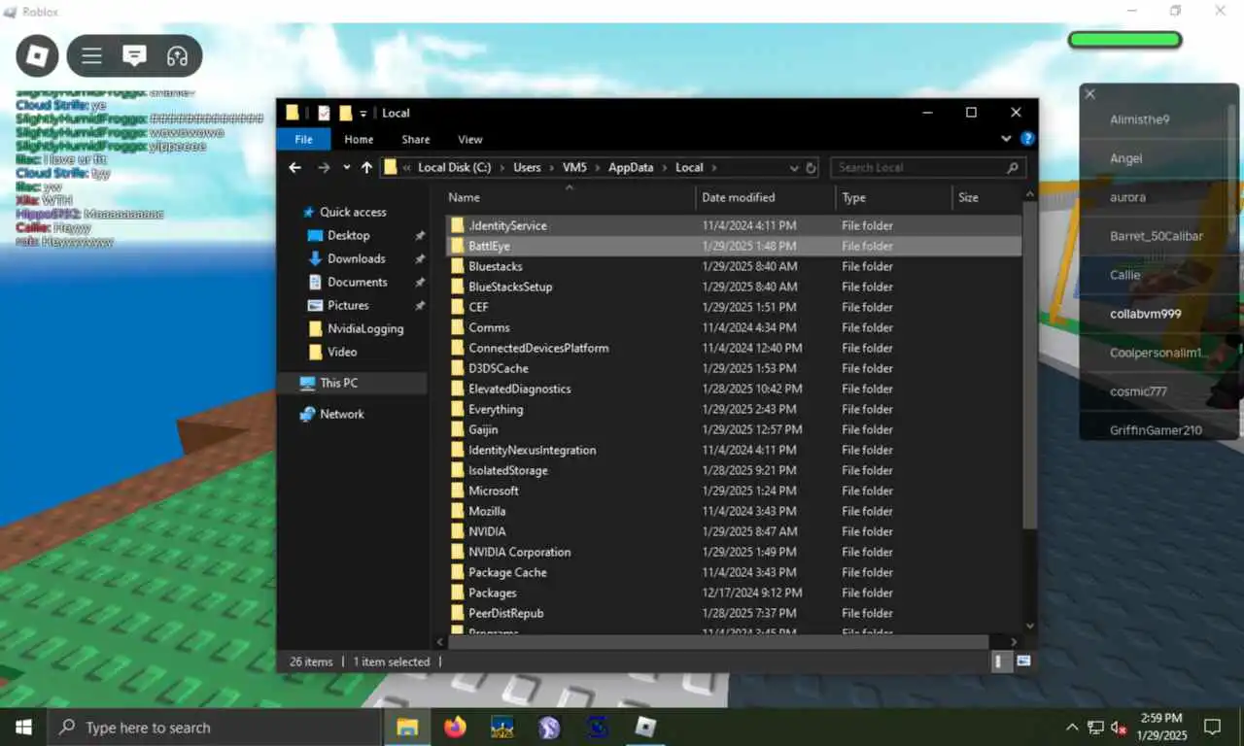Expand the ribbon with the chevron

pyautogui.click(x=1007, y=139)
